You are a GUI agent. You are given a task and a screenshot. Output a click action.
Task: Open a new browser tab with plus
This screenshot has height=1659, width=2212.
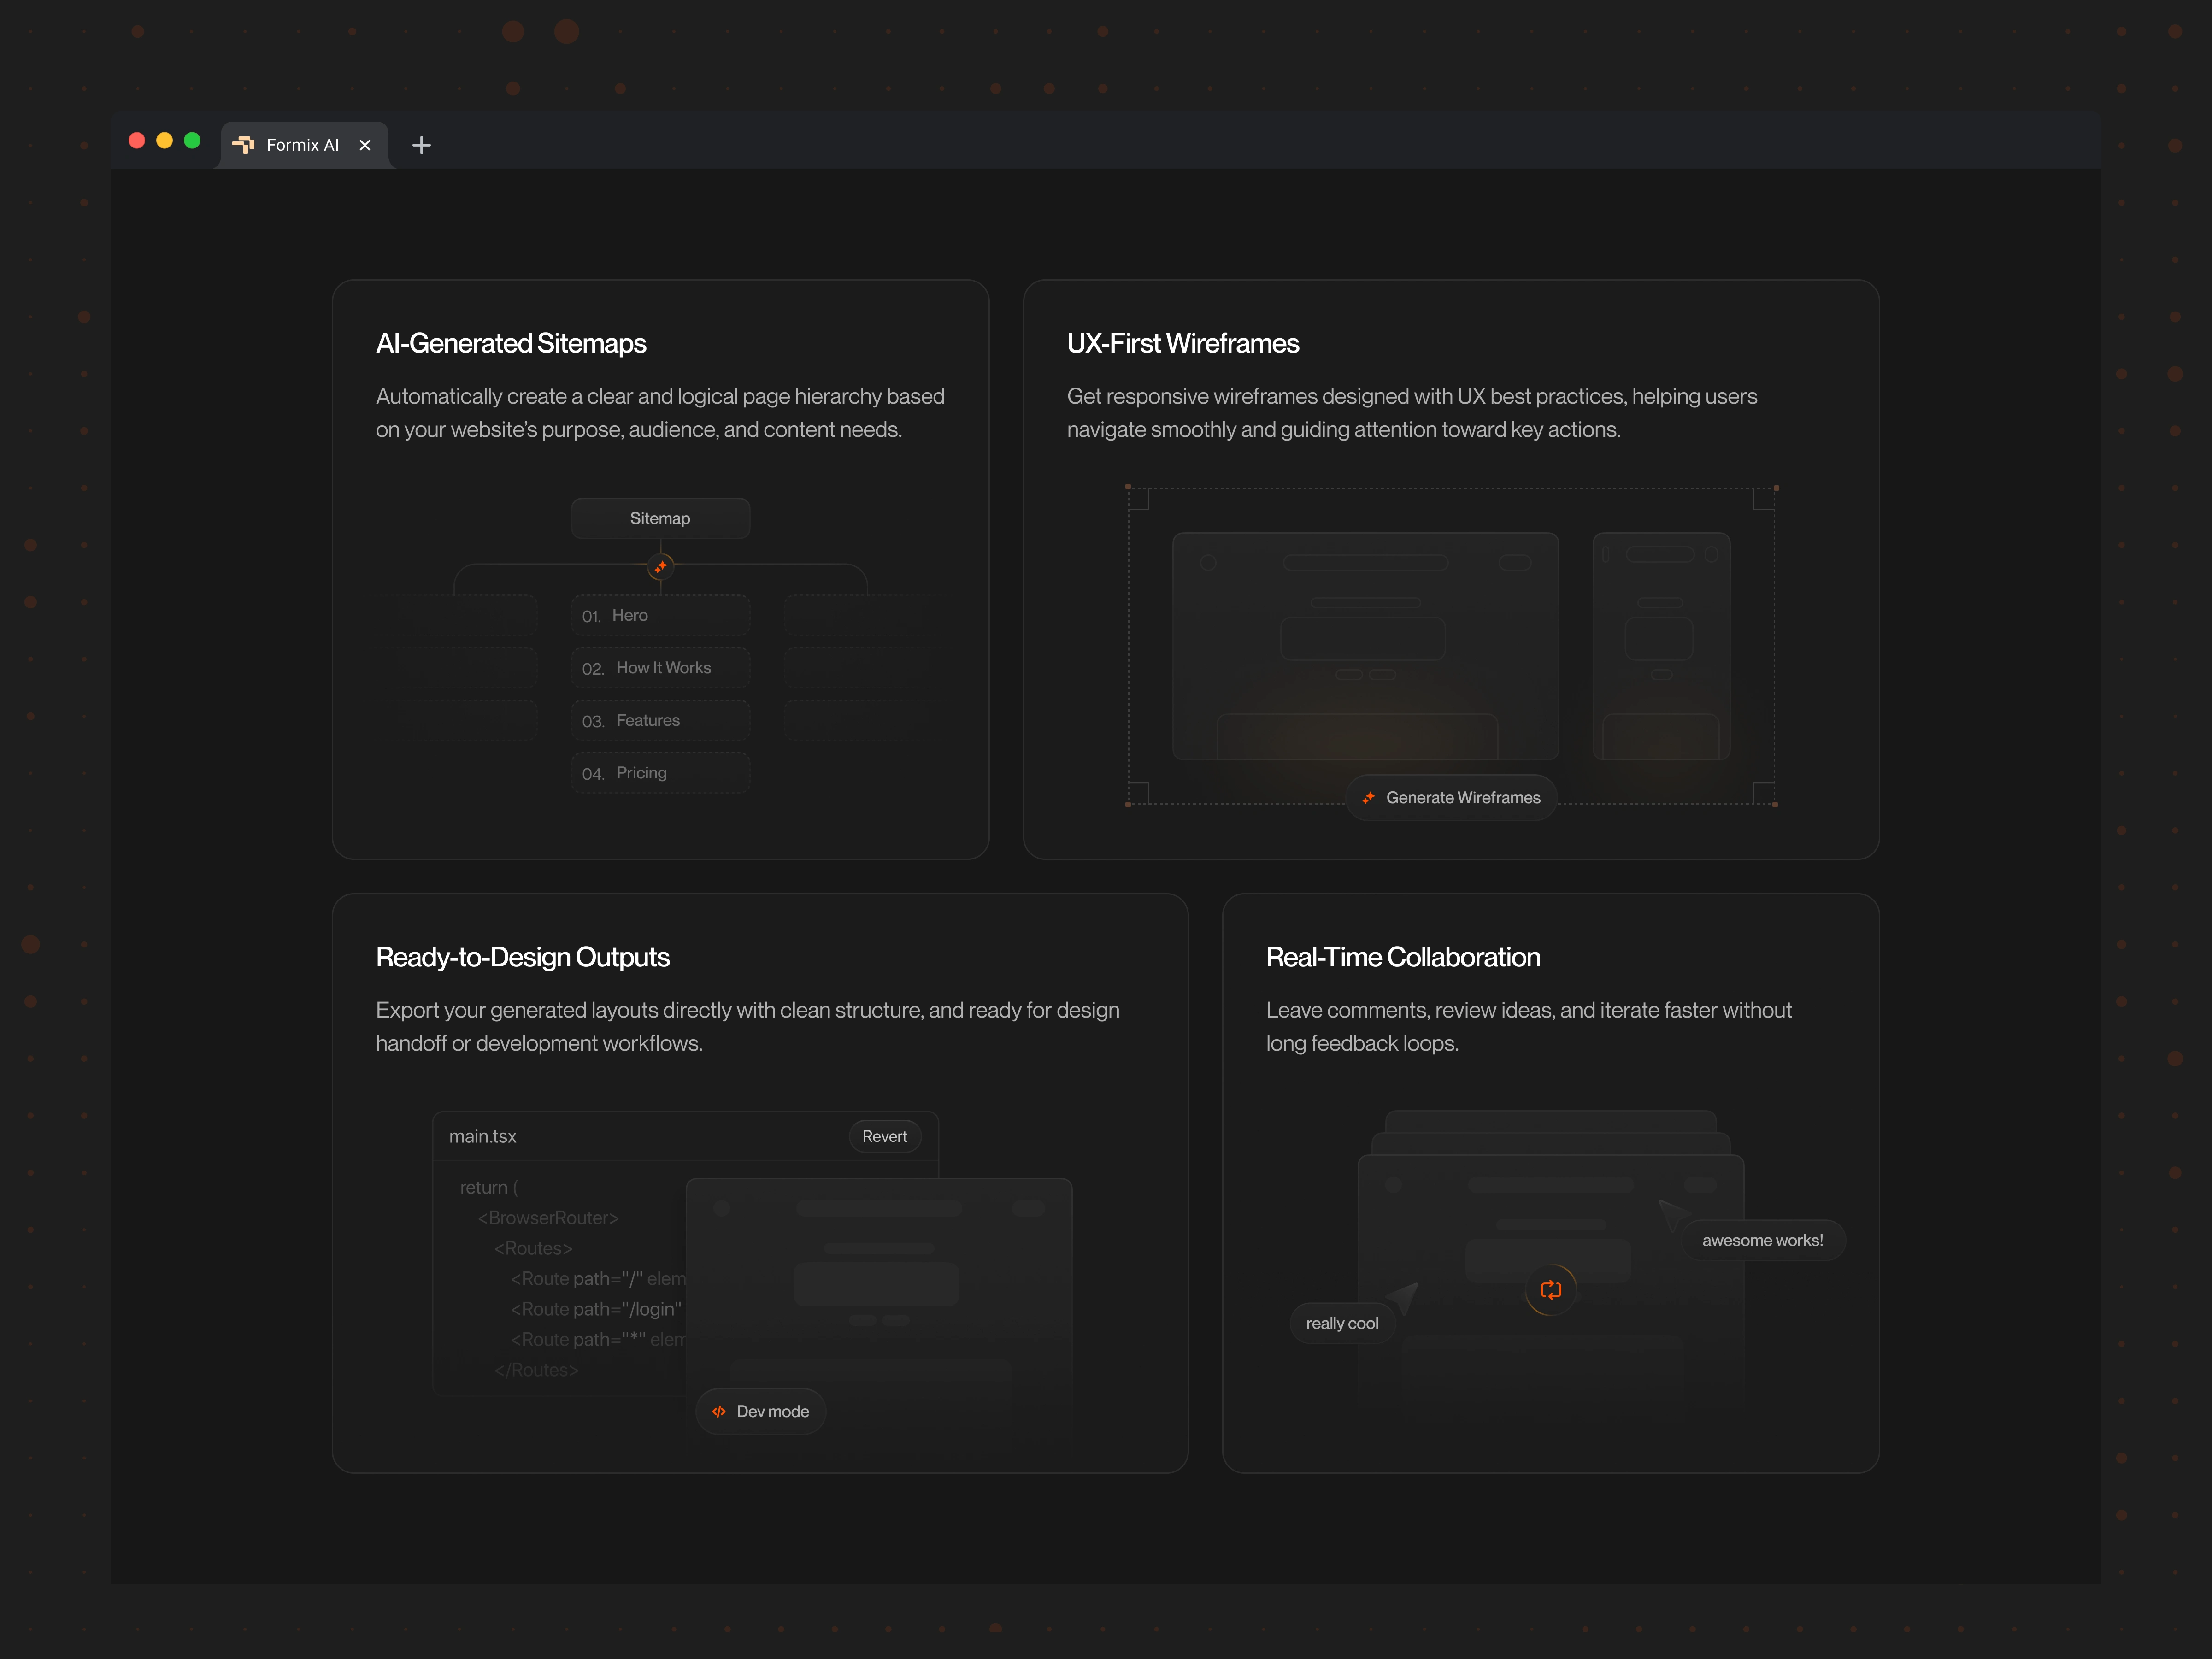tap(421, 145)
